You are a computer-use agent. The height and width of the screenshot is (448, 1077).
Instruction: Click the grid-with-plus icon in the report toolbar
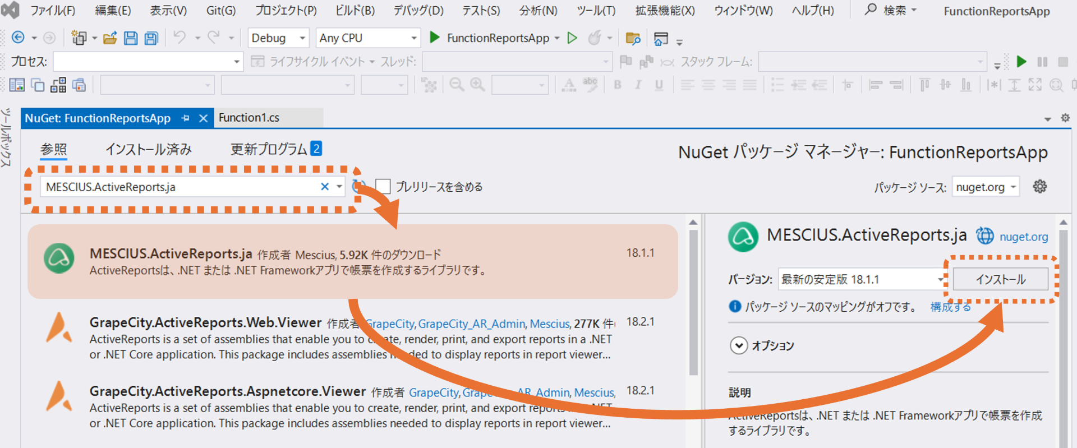point(58,85)
